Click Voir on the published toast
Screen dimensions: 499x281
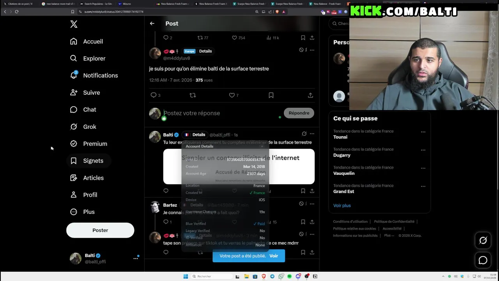tap(274, 256)
